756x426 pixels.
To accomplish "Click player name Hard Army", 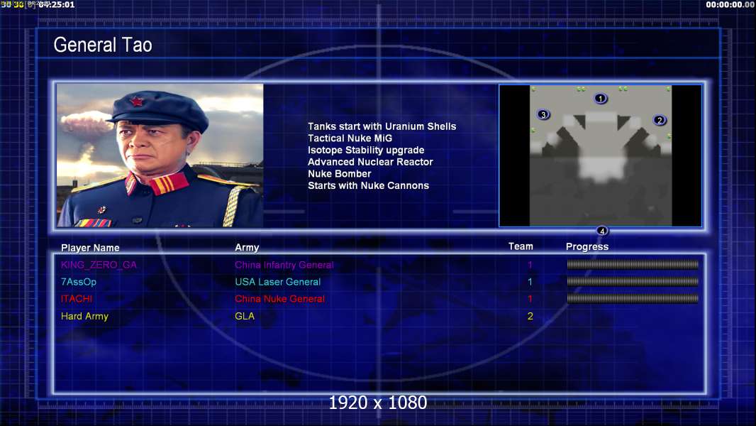I will coord(84,316).
